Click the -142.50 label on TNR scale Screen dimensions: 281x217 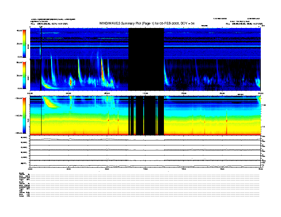[18, 116]
